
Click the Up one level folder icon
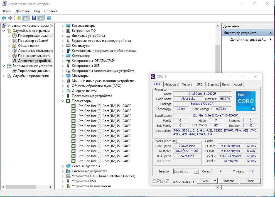tap(19, 18)
